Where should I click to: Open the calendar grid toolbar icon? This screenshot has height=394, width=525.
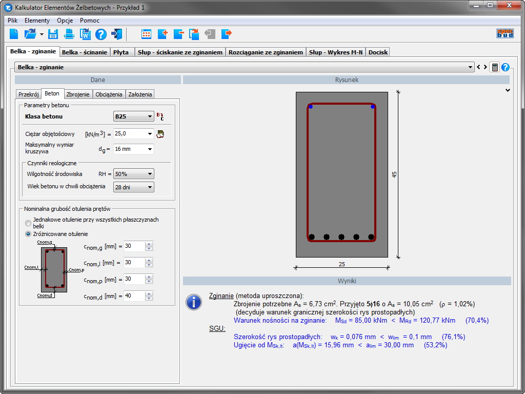(x=147, y=34)
